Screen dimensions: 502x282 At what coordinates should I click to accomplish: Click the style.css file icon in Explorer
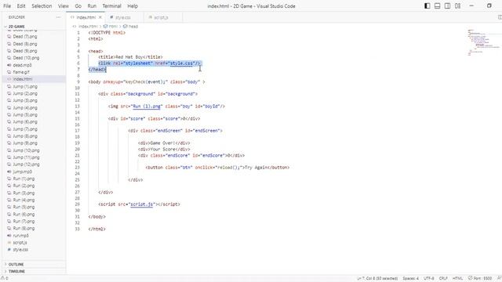tap(9, 250)
